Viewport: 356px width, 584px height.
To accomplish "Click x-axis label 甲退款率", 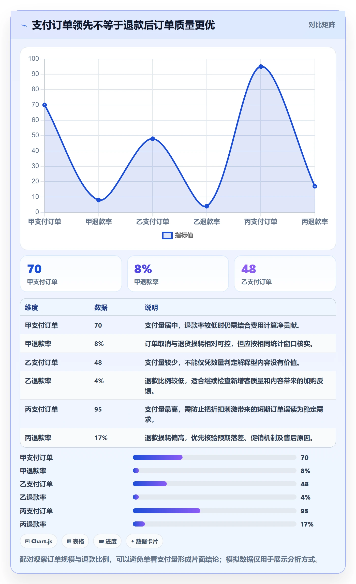I will (99, 222).
